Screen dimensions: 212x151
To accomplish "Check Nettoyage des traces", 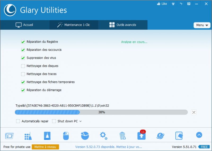I will click(x=23, y=74).
